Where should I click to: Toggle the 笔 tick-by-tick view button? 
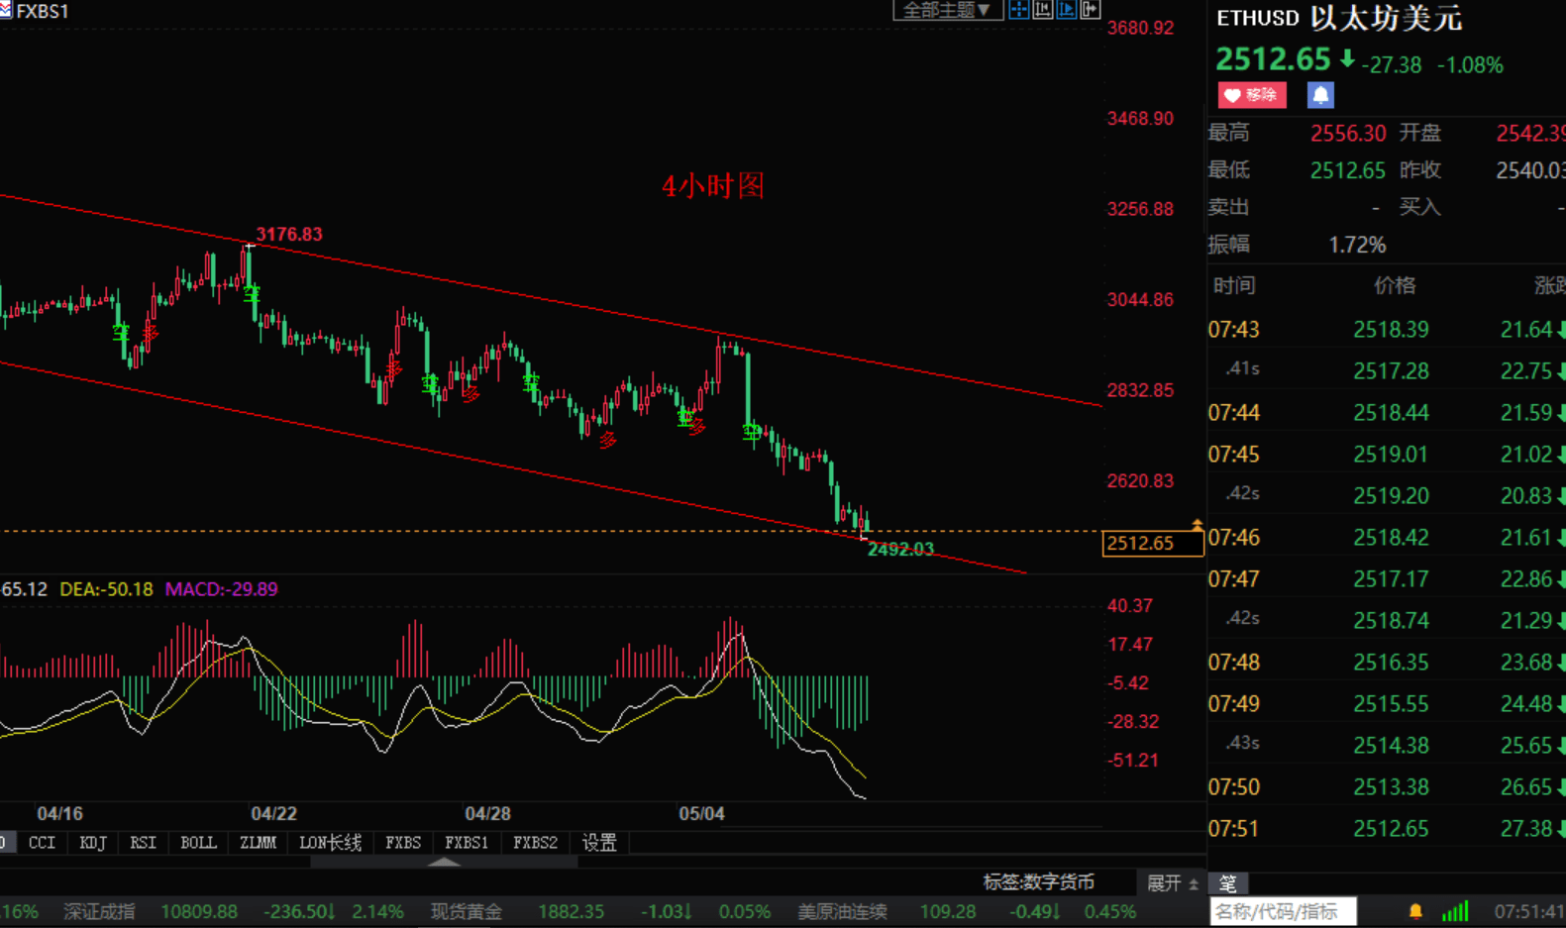(x=1228, y=883)
